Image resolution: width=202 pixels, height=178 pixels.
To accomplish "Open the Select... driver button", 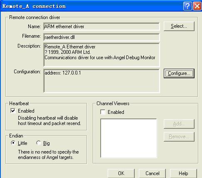I will click(179, 26).
